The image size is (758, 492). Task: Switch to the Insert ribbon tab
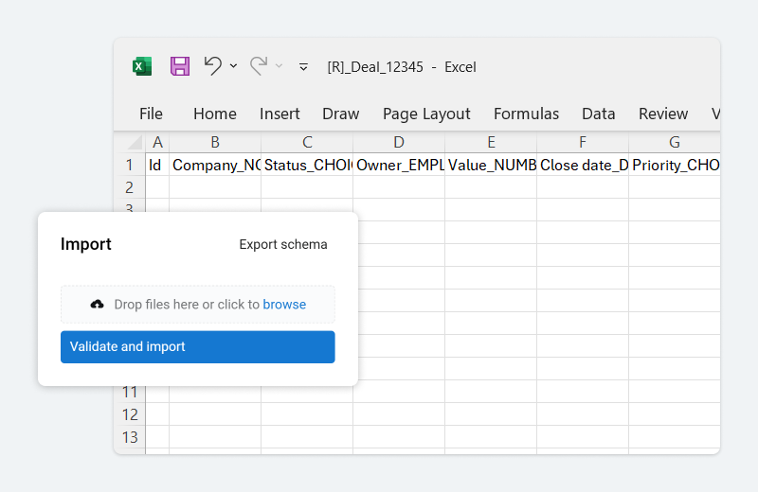pyautogui.click(x=280, y=114)
